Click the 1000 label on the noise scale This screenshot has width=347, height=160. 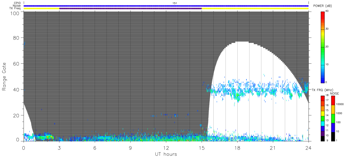(339, 113)
